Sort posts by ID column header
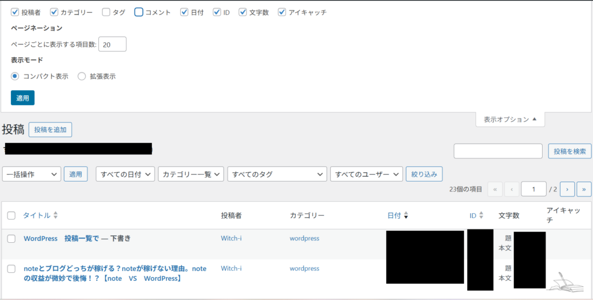Screen dimensions: 593x300 click(x=473, y=216)
